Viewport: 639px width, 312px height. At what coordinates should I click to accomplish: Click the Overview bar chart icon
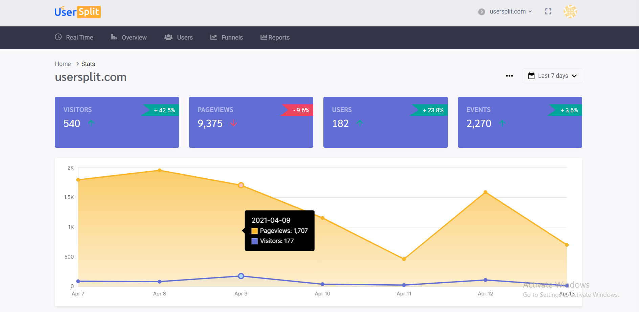114,37
